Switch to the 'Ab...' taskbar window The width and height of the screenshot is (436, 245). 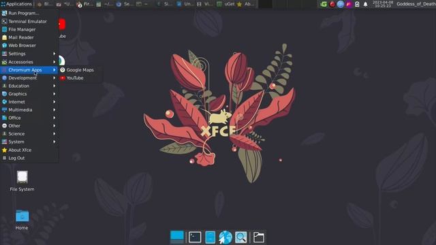click(246, 4)
